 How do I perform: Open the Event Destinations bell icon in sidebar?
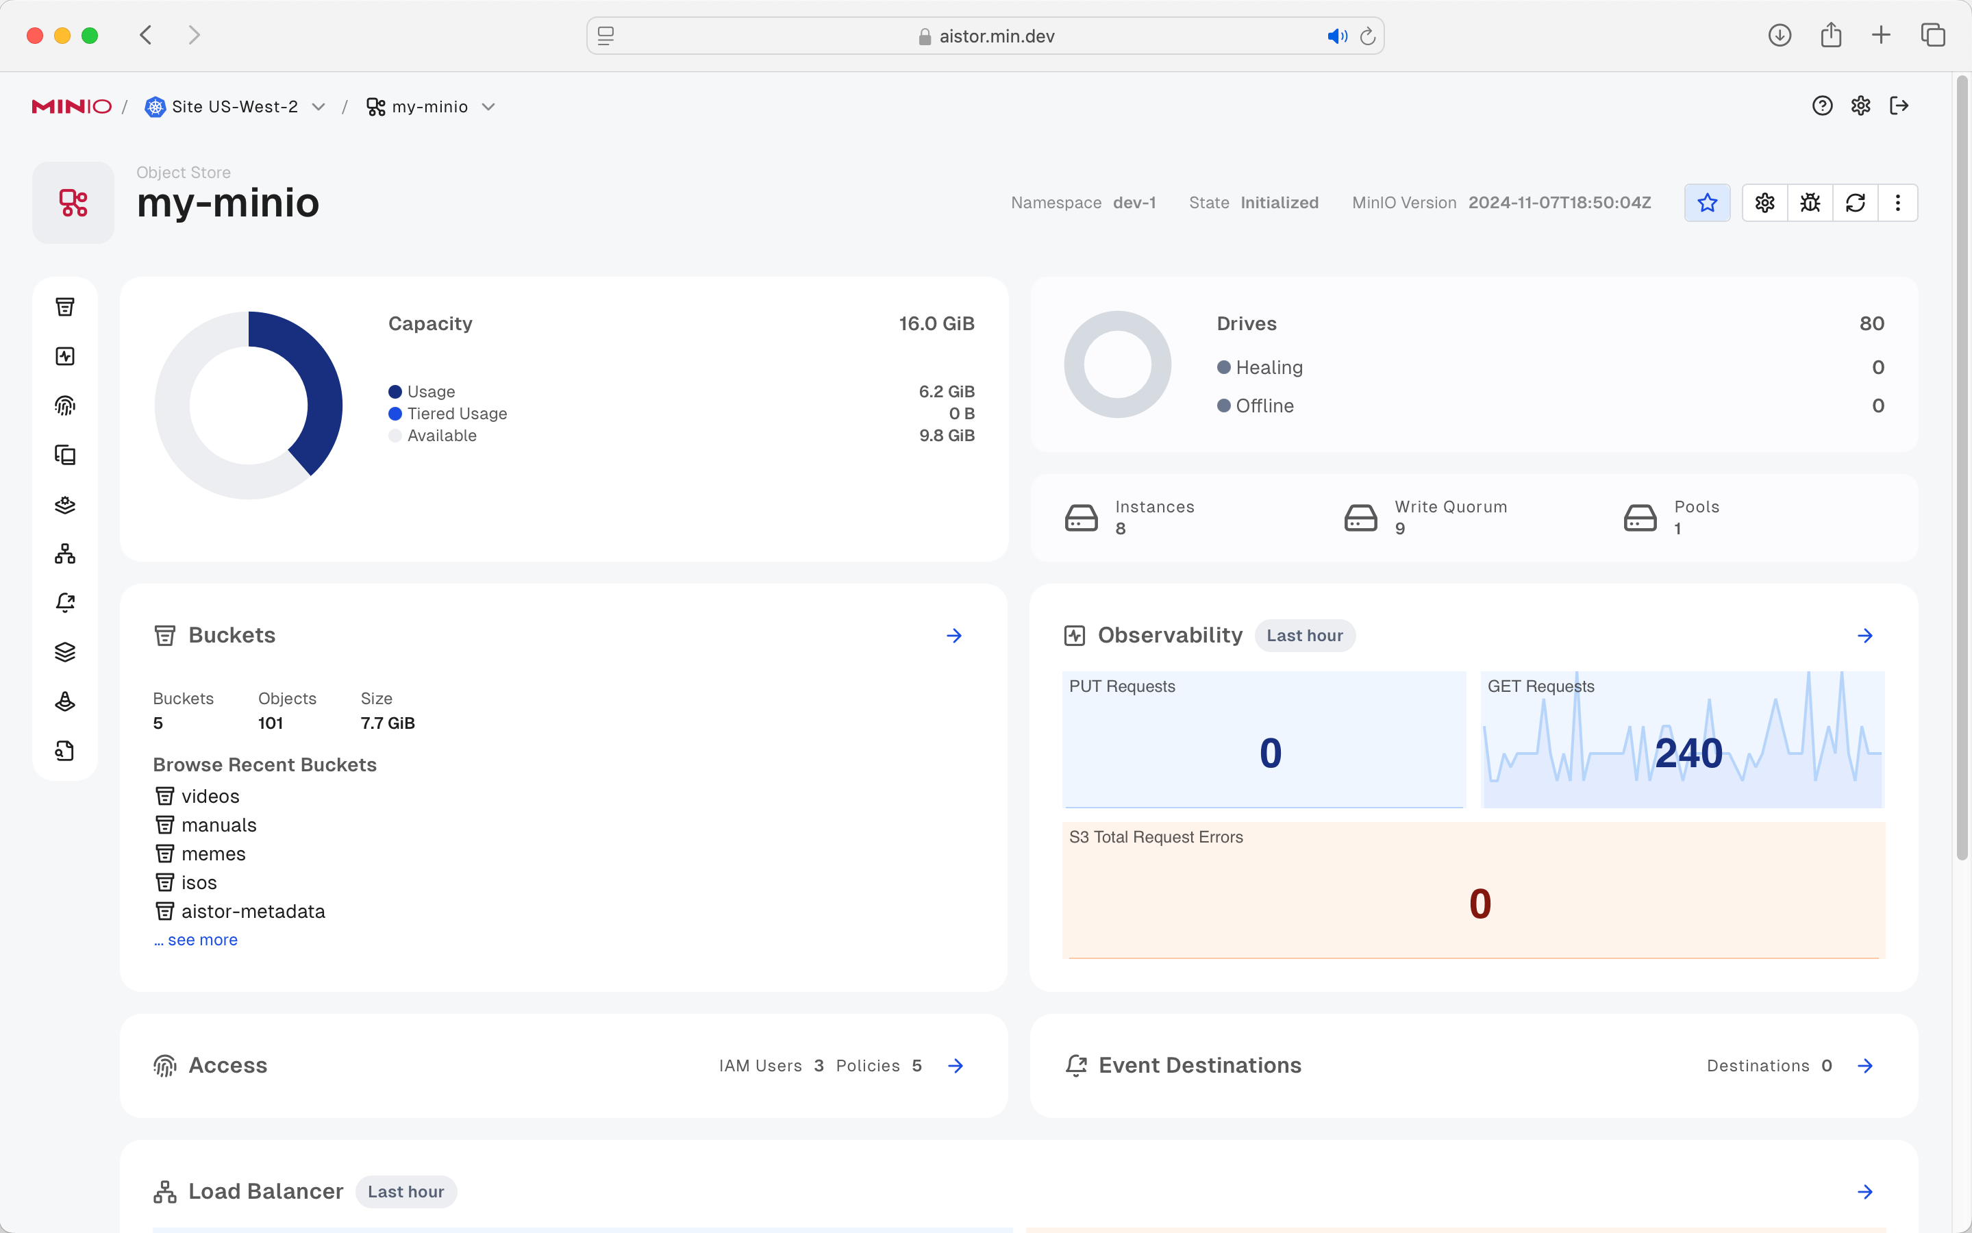pos(65,603)
